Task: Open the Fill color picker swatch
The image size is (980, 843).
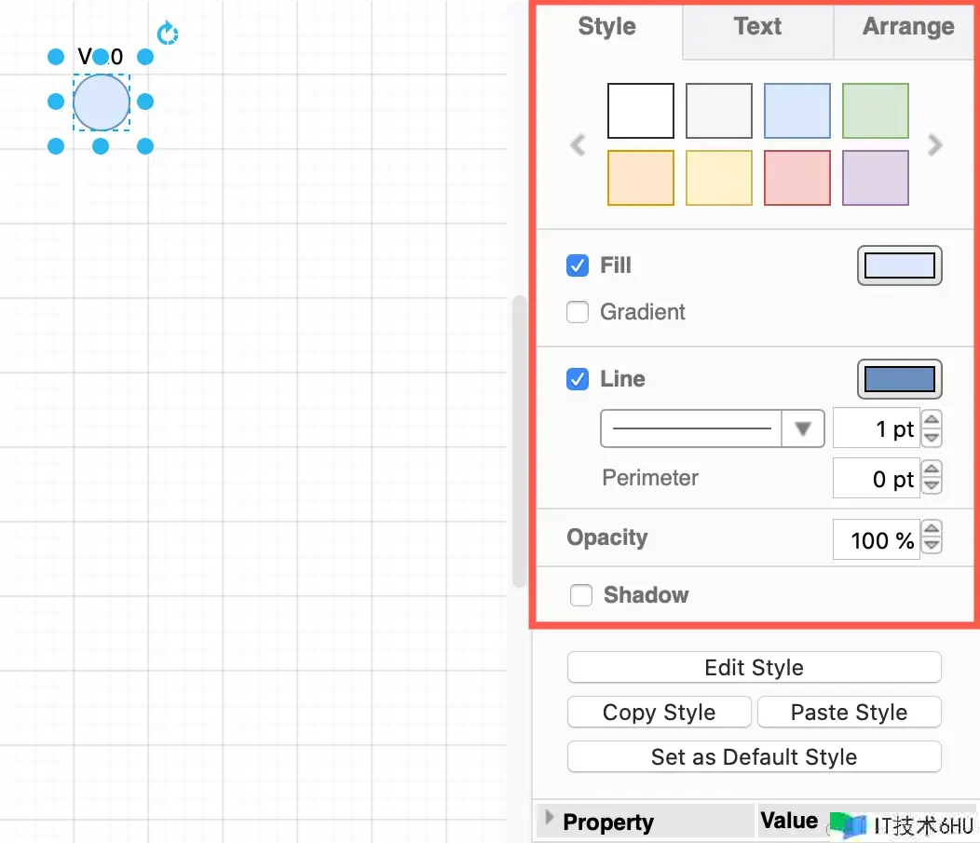Action: point(899,266)
